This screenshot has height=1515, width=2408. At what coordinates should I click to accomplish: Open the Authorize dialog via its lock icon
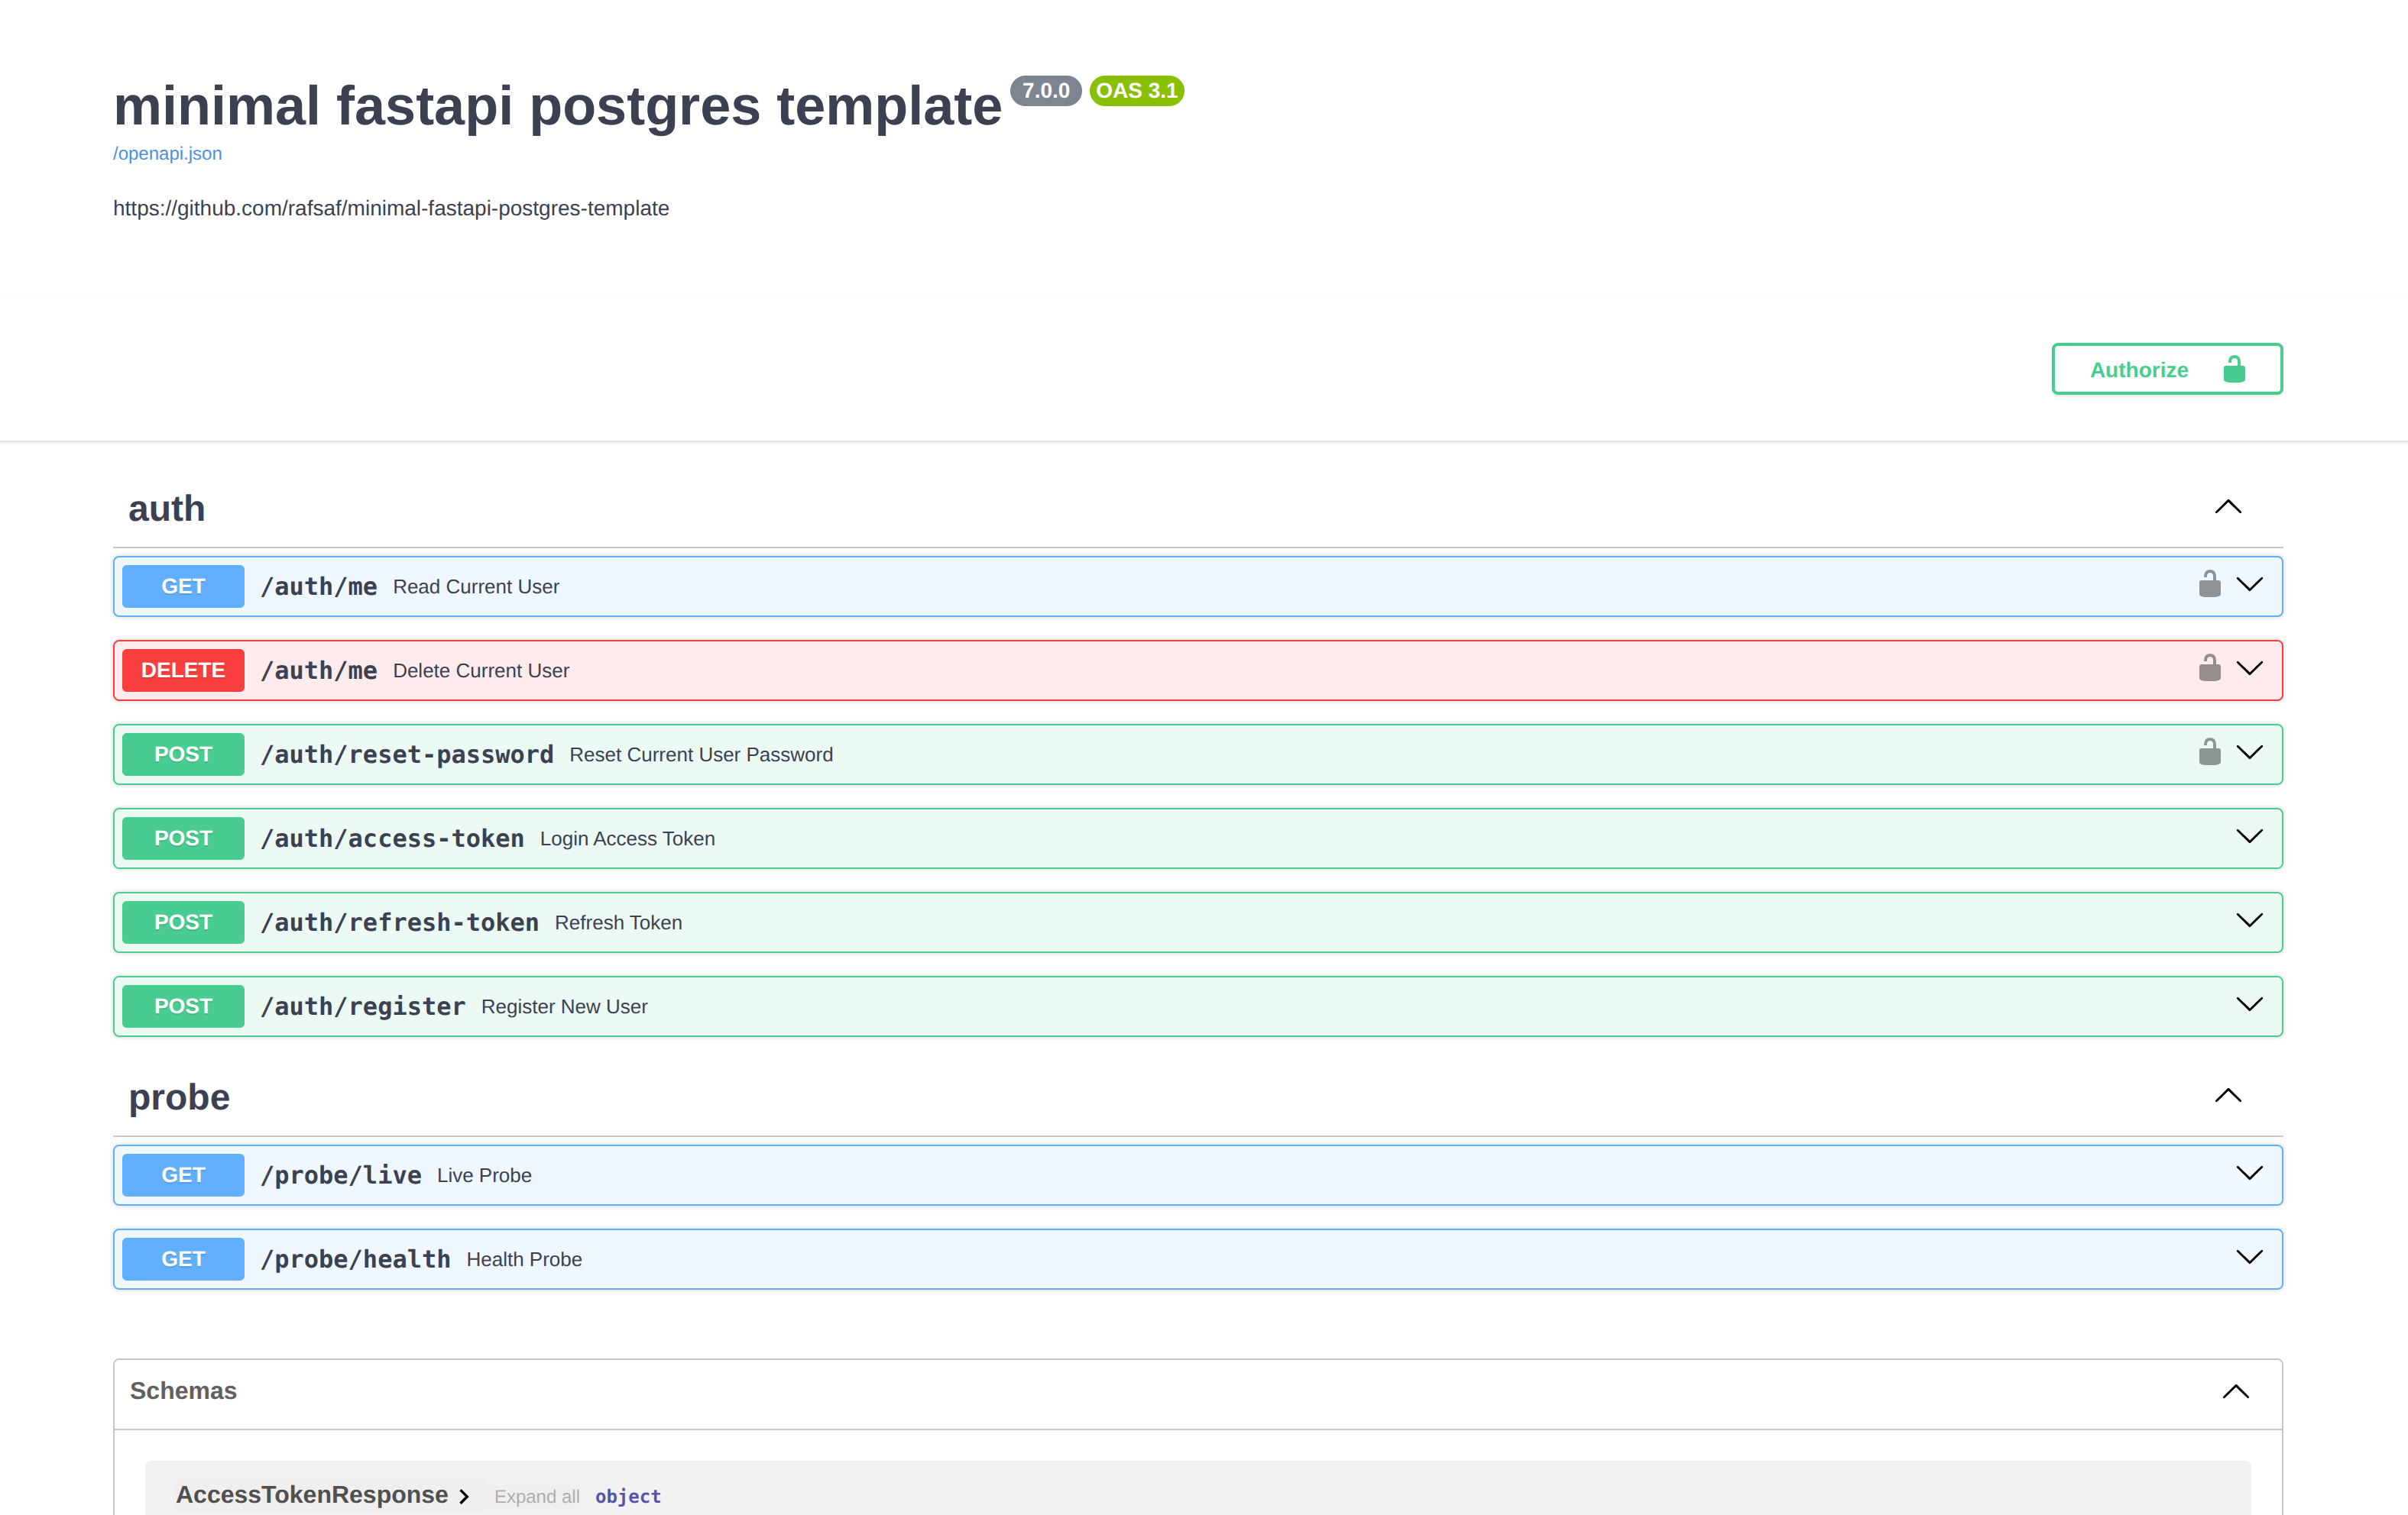pos(2235,369)
